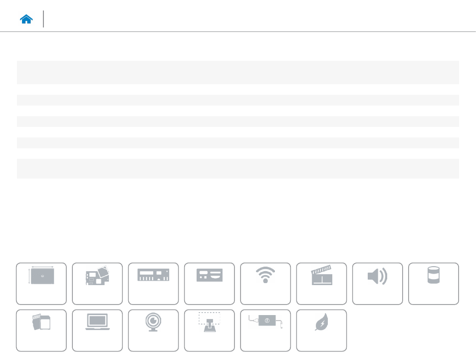Click the bottommost thick shaded table row
Image resolution: width=476 pixels, height=360 pixels.
pos(238,168)
